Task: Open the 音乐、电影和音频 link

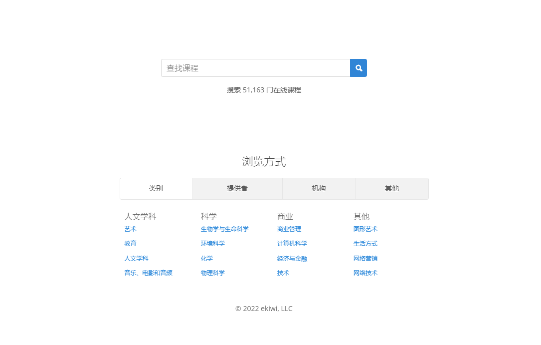Action: 148,273
